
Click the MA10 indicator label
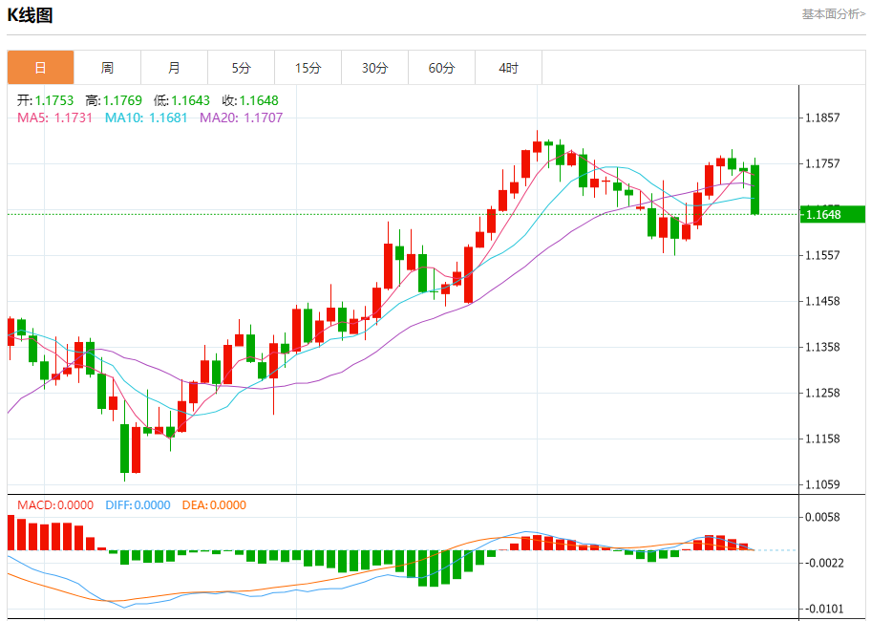(146, 118)
